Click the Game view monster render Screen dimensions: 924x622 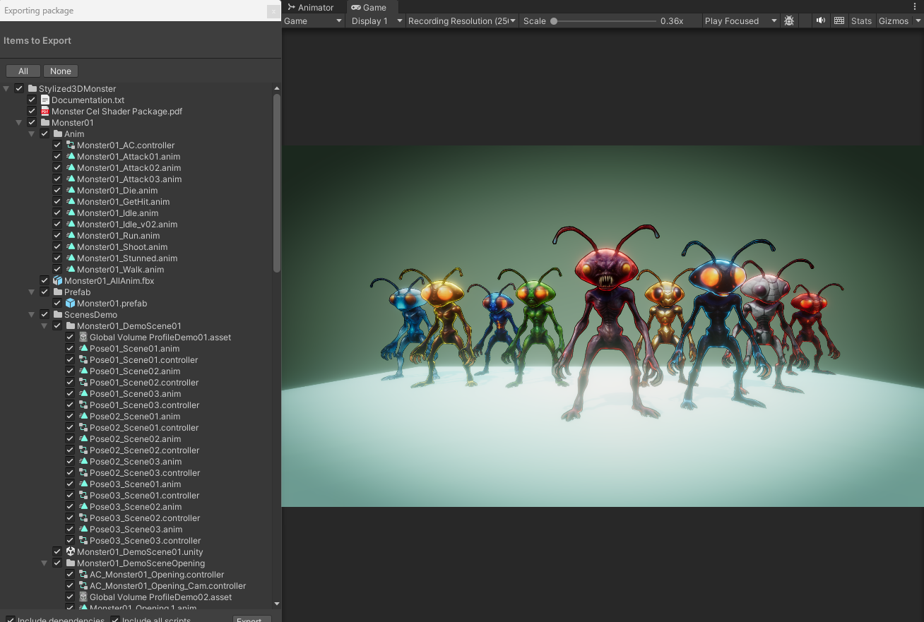click(x=603, y=325)
